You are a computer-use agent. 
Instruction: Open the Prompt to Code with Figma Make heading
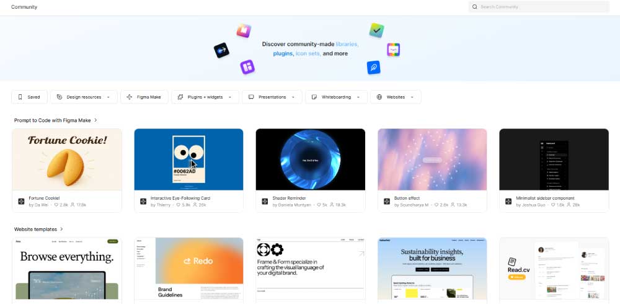point(52,120)
